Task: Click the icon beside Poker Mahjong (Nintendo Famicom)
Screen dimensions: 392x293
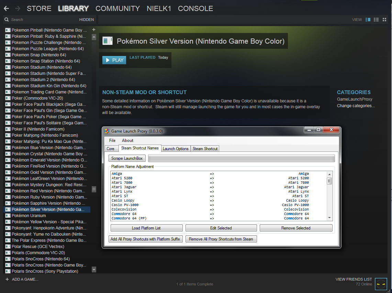Action: (x=8, y=135)
